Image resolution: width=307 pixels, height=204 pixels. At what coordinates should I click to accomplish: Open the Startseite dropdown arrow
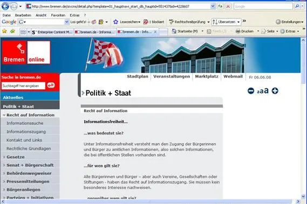[x=202, y=31]
